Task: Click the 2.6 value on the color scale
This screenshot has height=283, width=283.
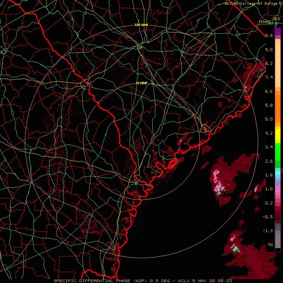Action: (269, 161)
